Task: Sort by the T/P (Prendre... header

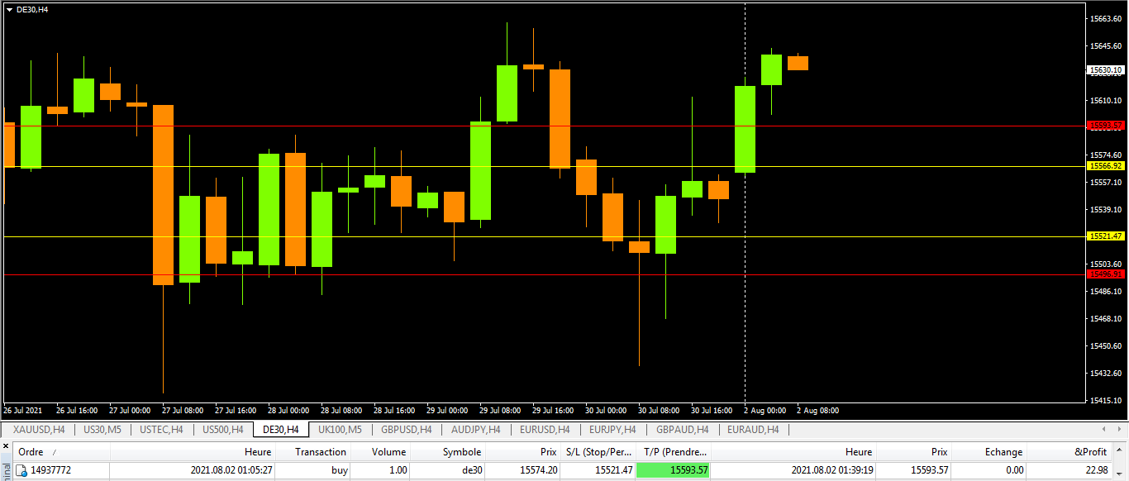Action: point(673,452)
